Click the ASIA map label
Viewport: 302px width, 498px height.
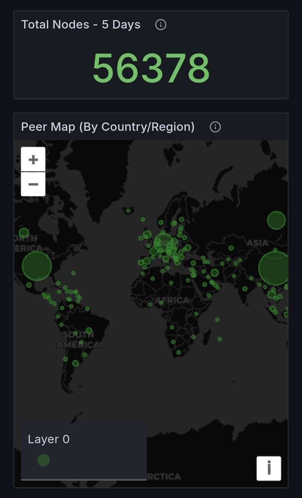coord(258,243)
